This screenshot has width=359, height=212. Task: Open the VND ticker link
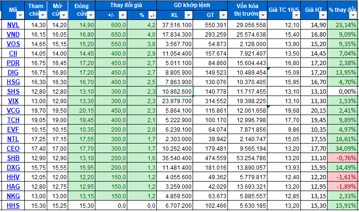(x=13, y=34)
